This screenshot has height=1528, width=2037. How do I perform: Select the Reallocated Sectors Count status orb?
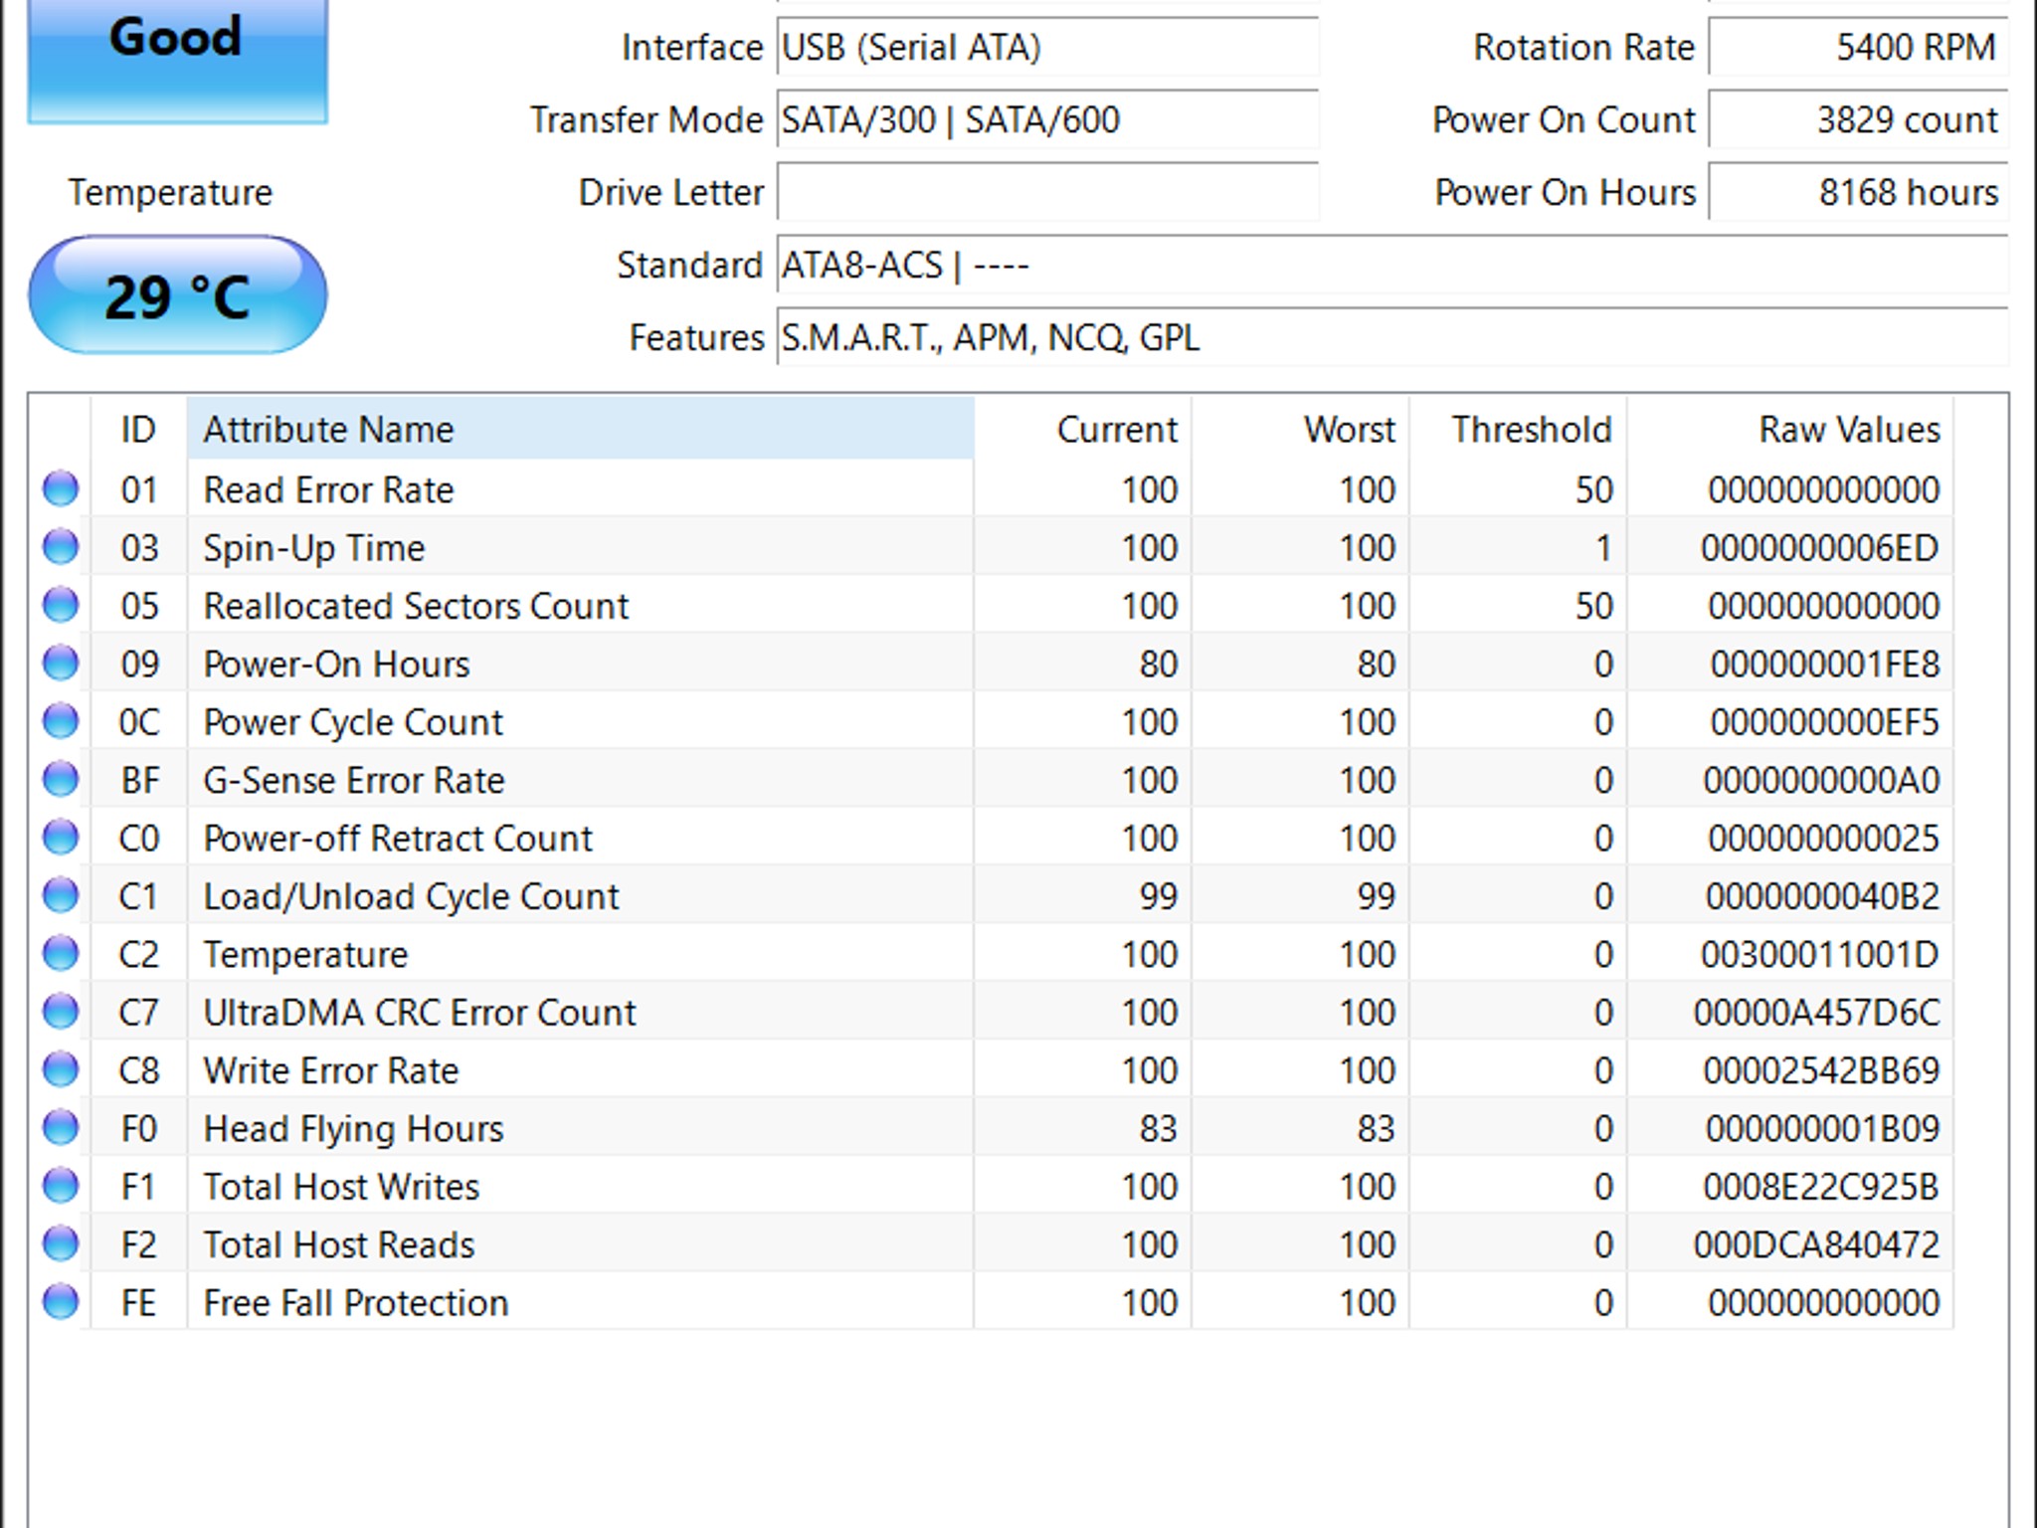[61, 605]
